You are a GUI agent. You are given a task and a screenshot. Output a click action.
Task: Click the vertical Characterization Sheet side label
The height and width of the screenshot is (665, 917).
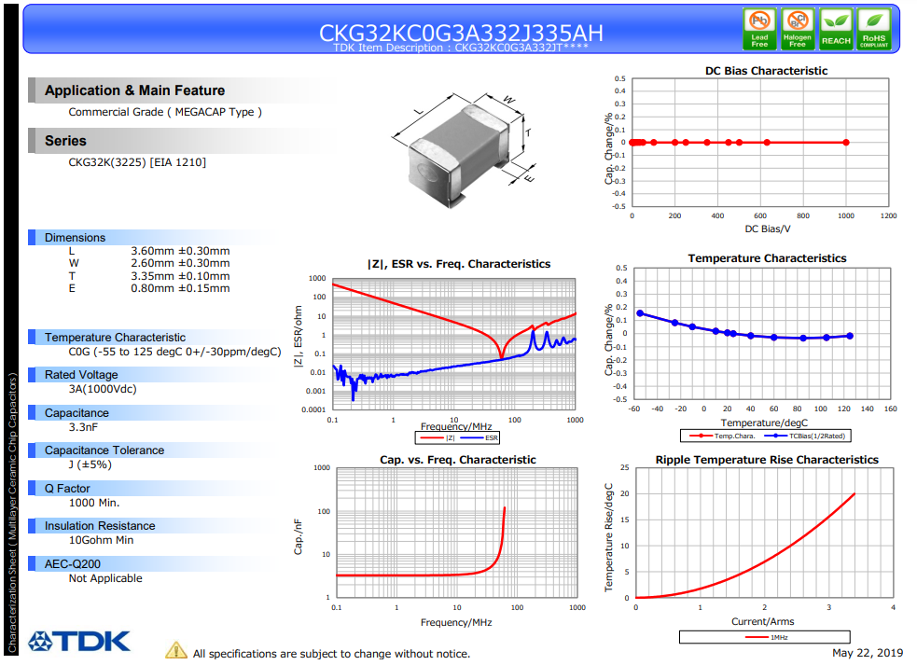12,512
